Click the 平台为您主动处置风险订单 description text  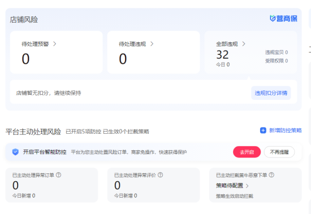[x=129, y=152]
